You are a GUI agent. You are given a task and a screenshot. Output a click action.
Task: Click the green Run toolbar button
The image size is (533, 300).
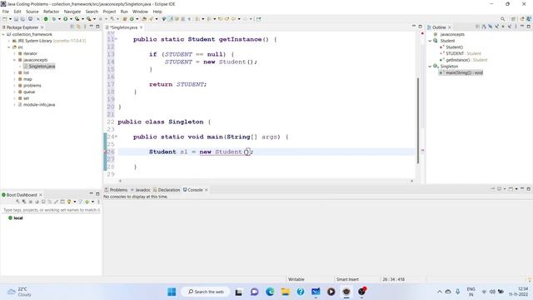tap(65, 19)
